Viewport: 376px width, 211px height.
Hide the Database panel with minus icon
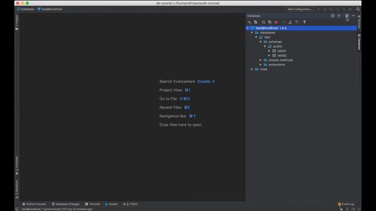353,16
